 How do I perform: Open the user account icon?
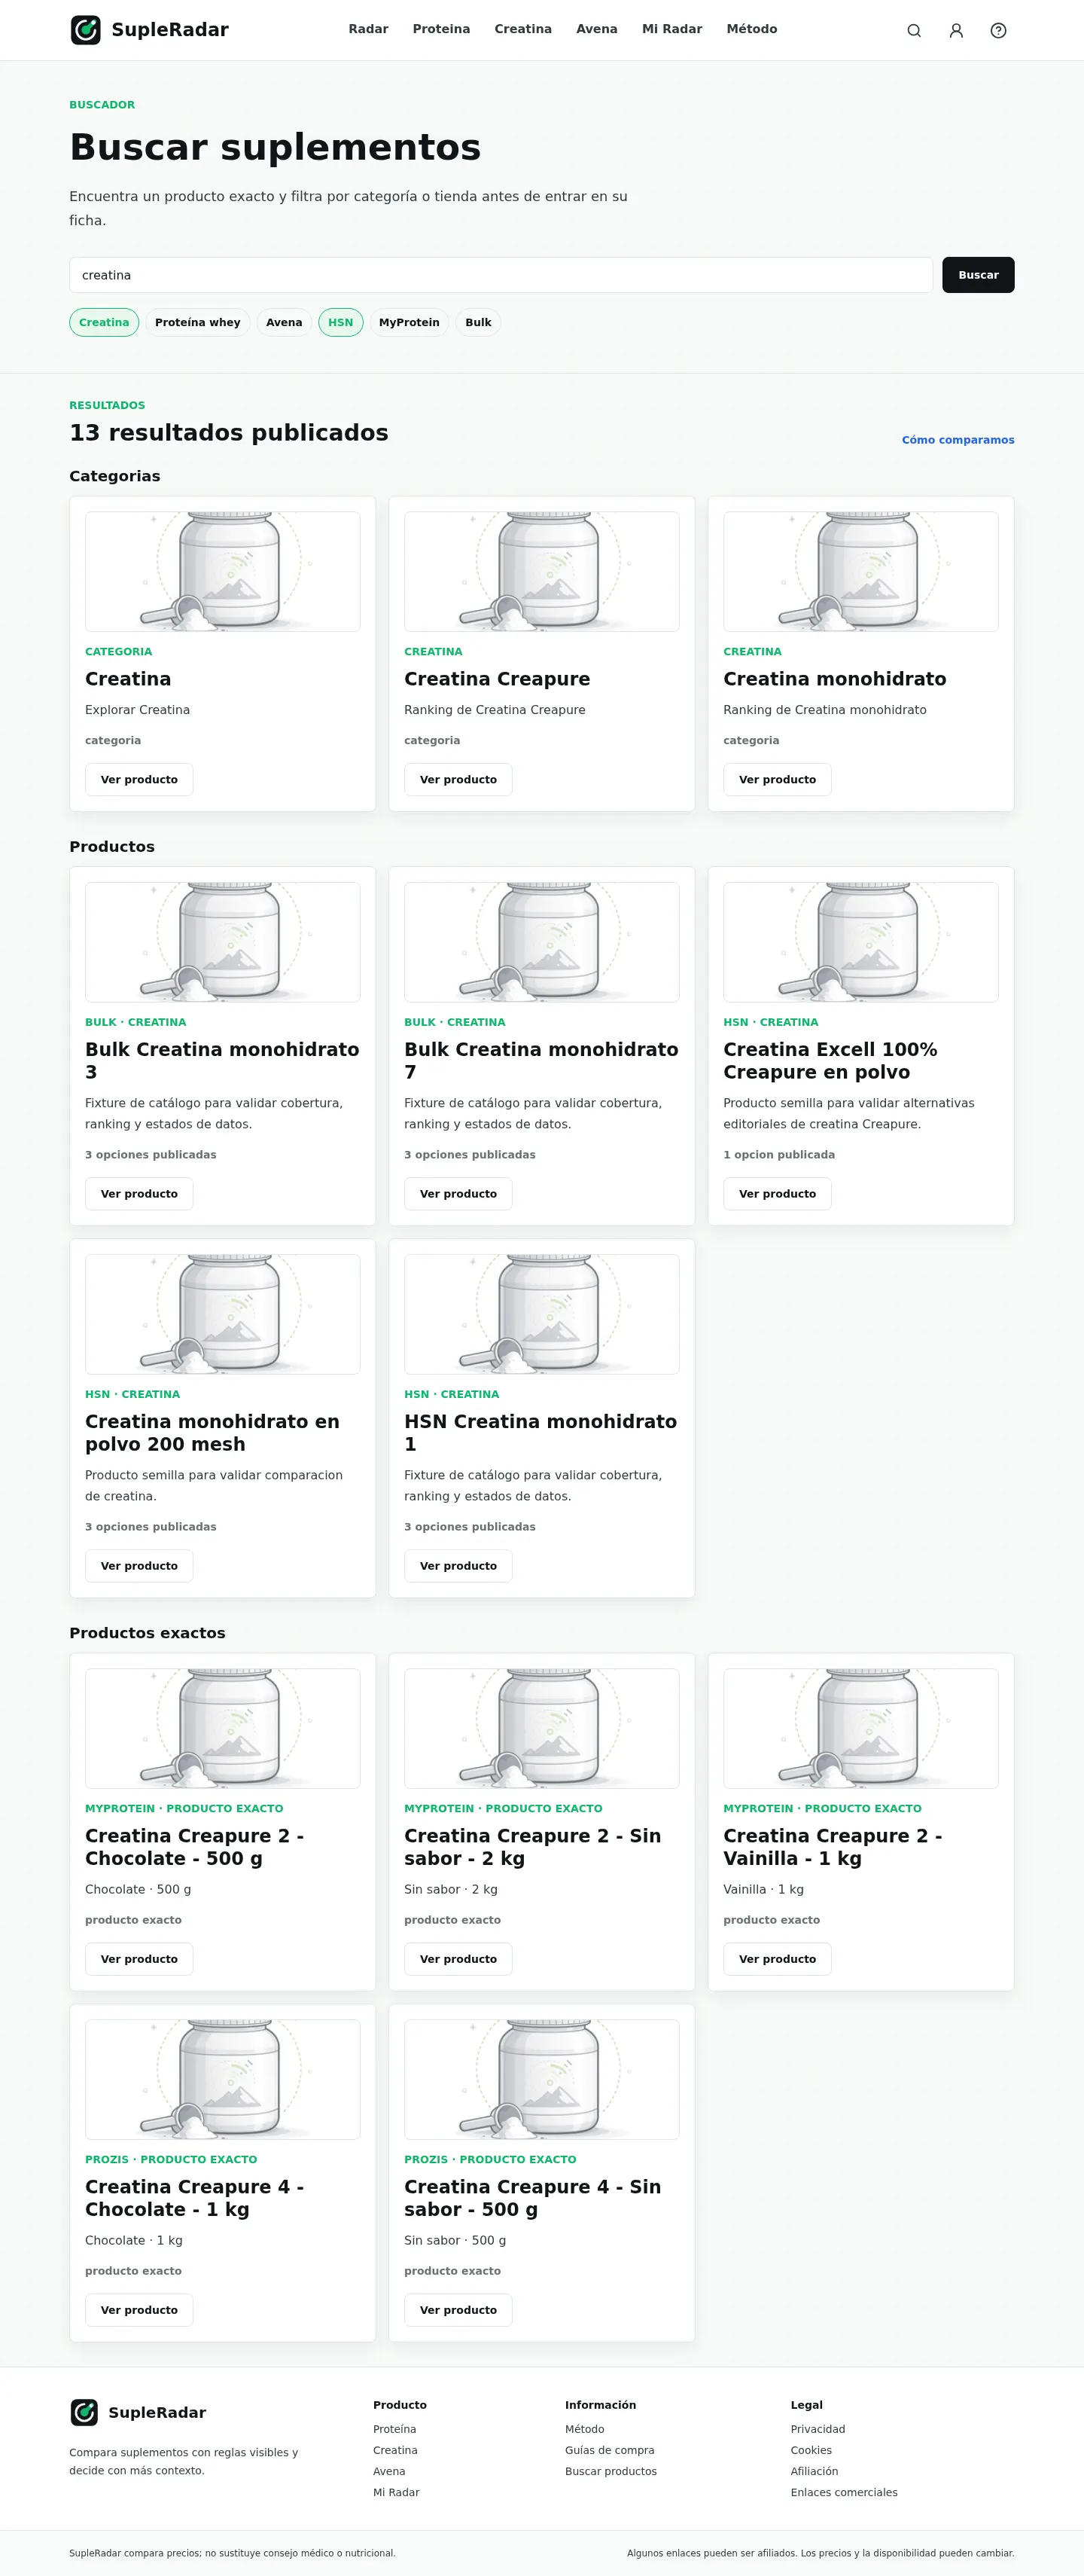pyautogui.click(x=956, y=31)
